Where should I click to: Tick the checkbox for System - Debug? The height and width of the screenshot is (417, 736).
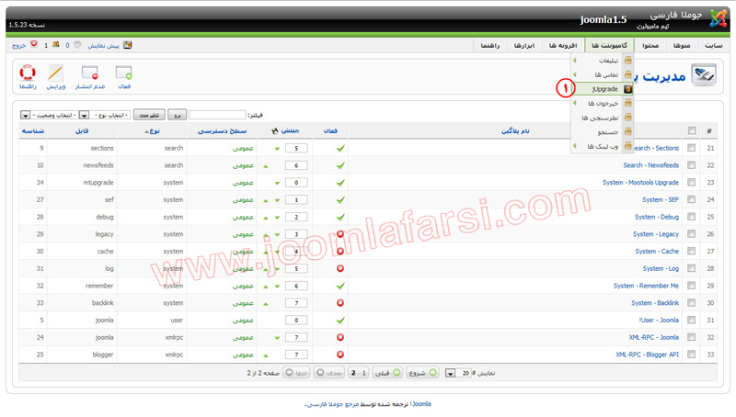(x=691, y=217)
